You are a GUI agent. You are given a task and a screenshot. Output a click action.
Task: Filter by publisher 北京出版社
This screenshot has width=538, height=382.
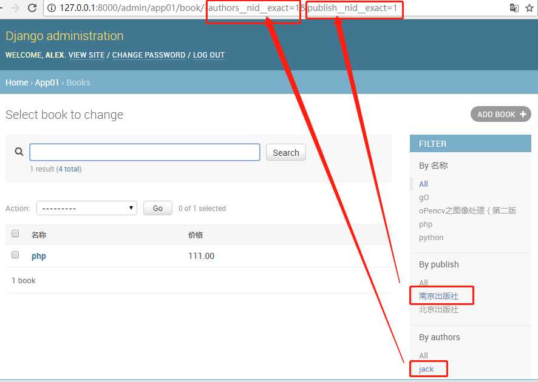[438, 309]
